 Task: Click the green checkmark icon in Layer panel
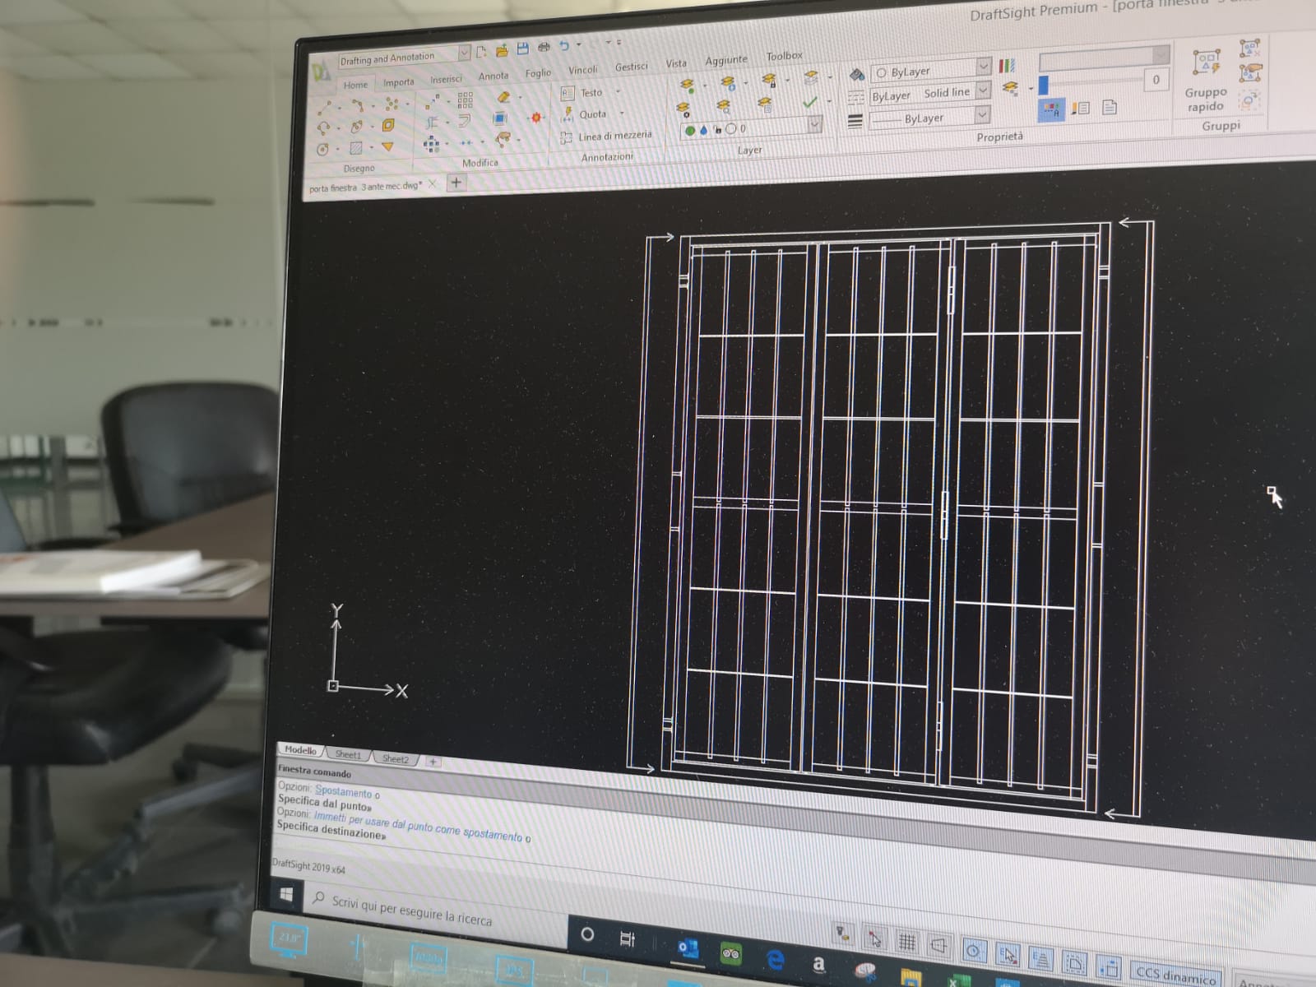[x=810, y=102]
